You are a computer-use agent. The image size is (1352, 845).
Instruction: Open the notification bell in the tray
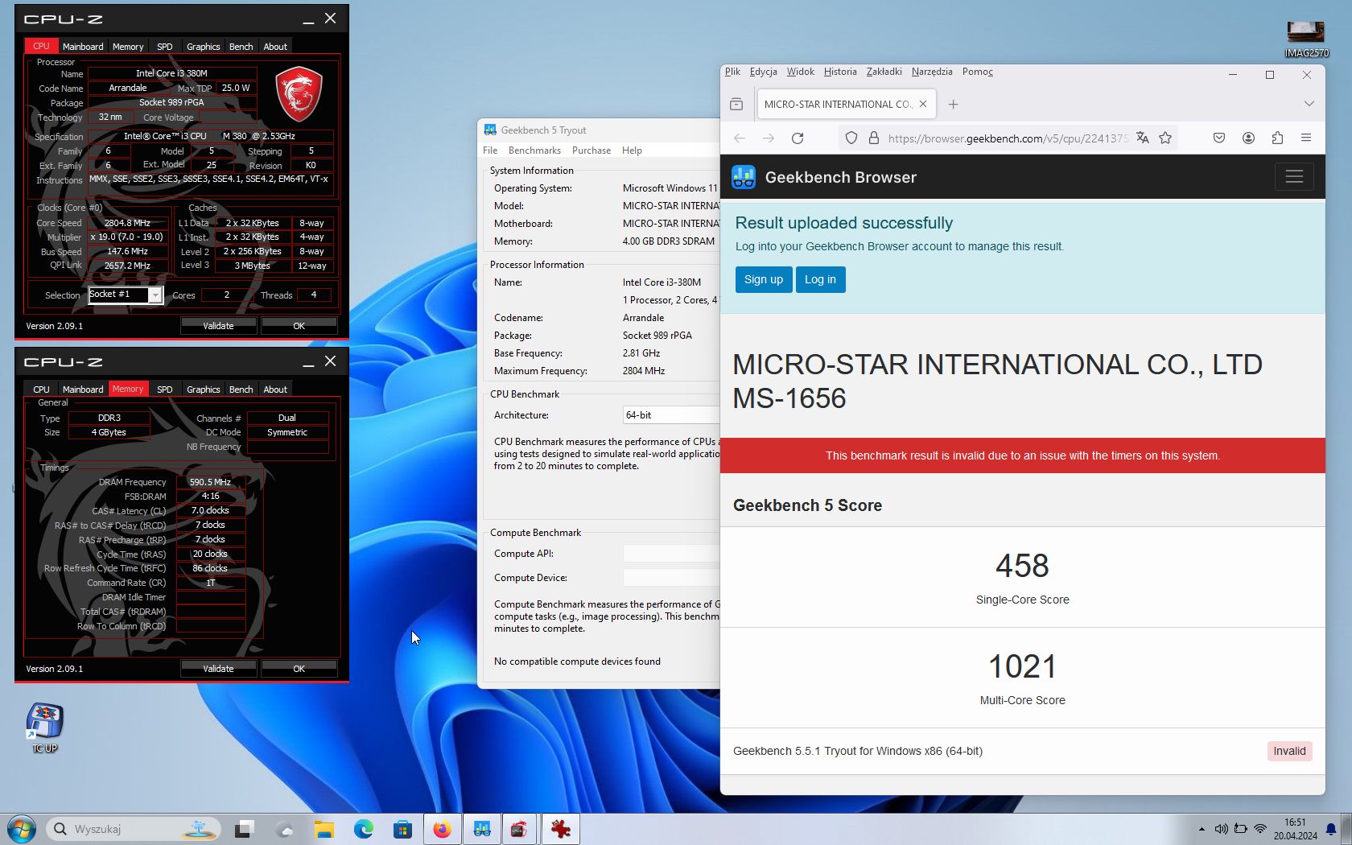click(x=1331, y=829)
